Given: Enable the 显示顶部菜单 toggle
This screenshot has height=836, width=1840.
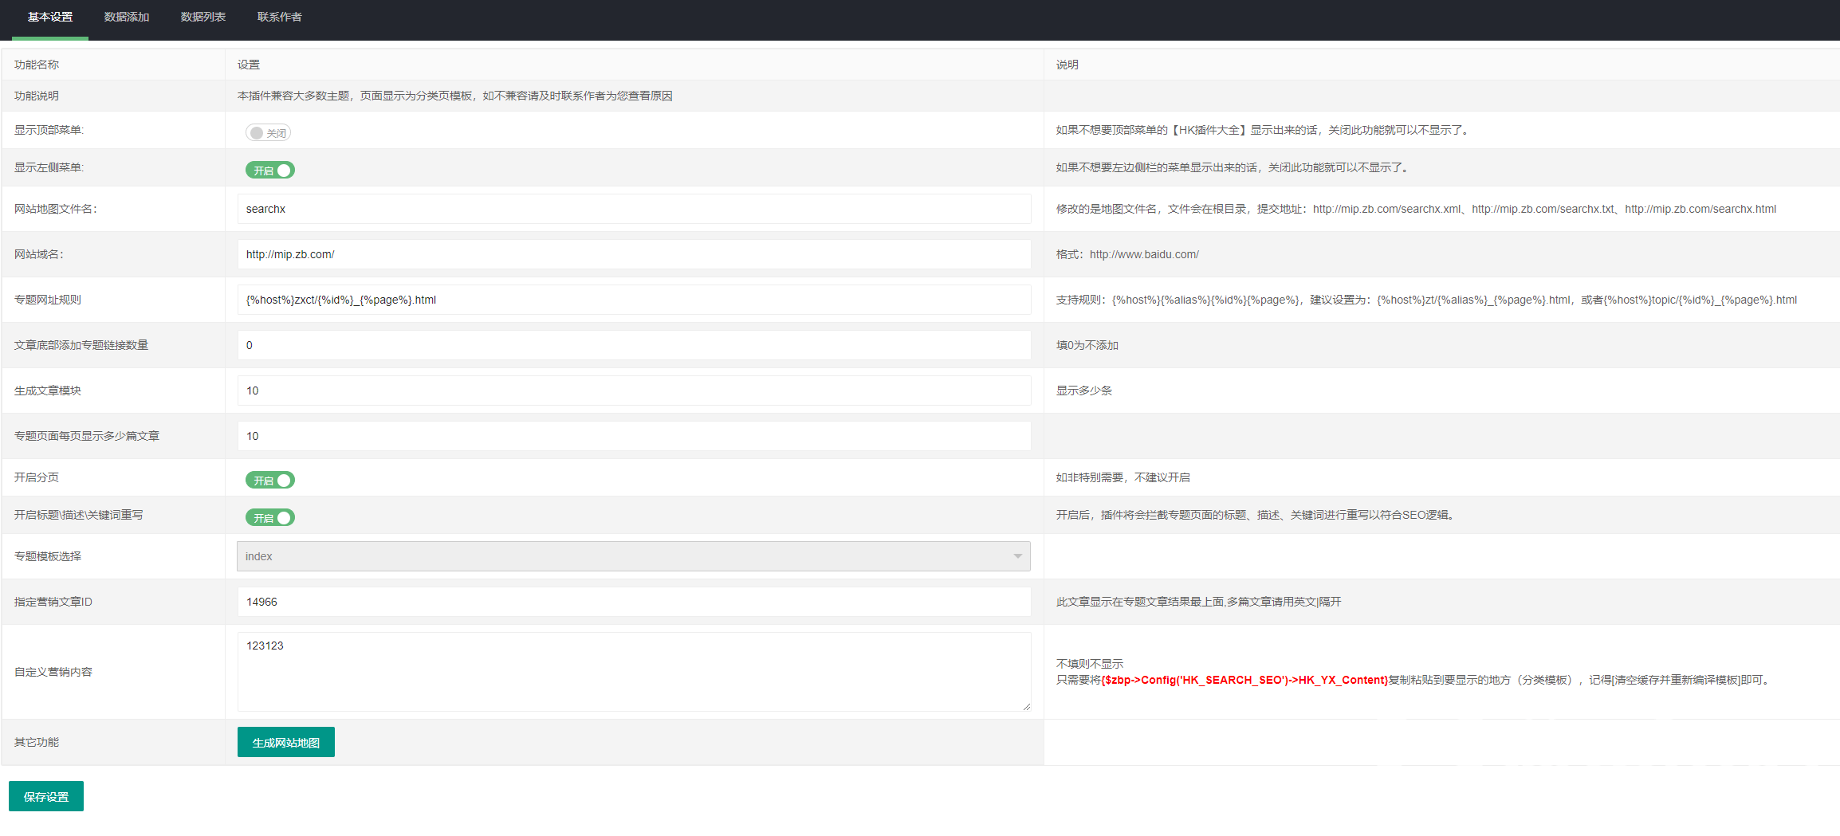Looking at the screenshot, I should pyautogui.click(x=268, y=133).
